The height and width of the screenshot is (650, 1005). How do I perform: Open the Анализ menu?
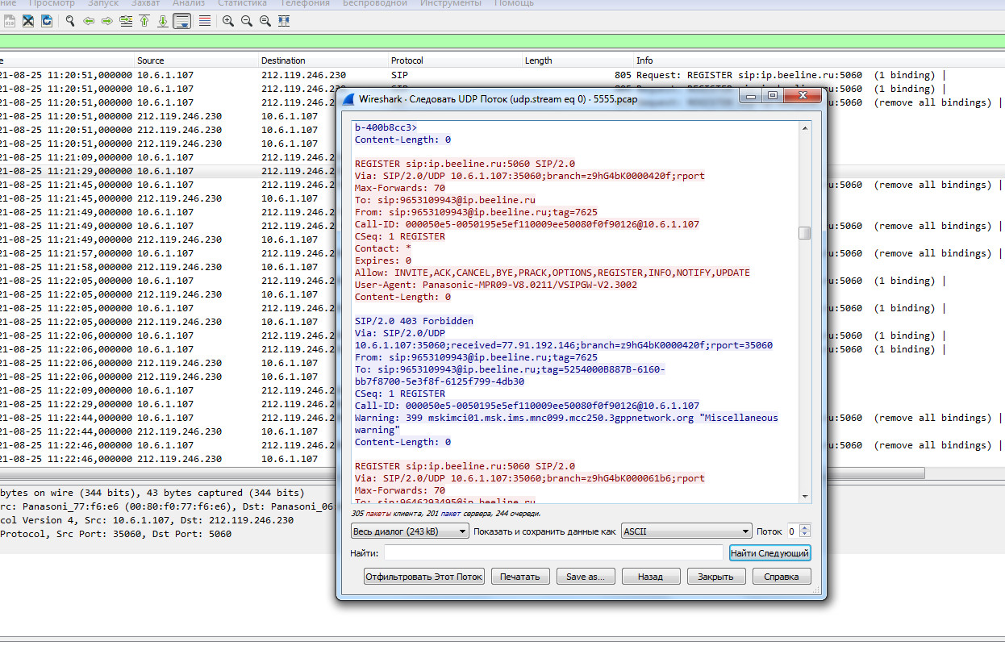pos(189,3)
